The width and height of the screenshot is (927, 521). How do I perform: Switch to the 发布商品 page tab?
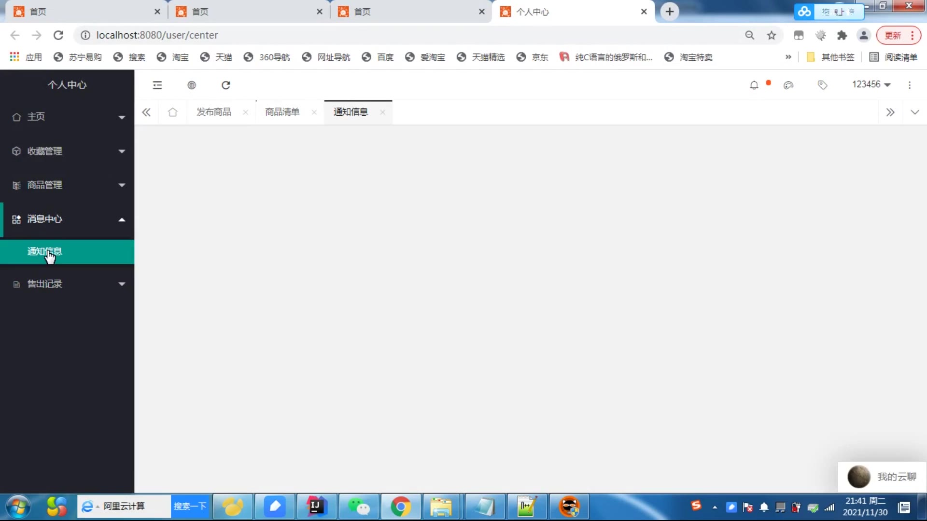click(214, 112)
